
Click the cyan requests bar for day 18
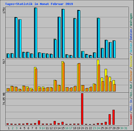(75, 38)
